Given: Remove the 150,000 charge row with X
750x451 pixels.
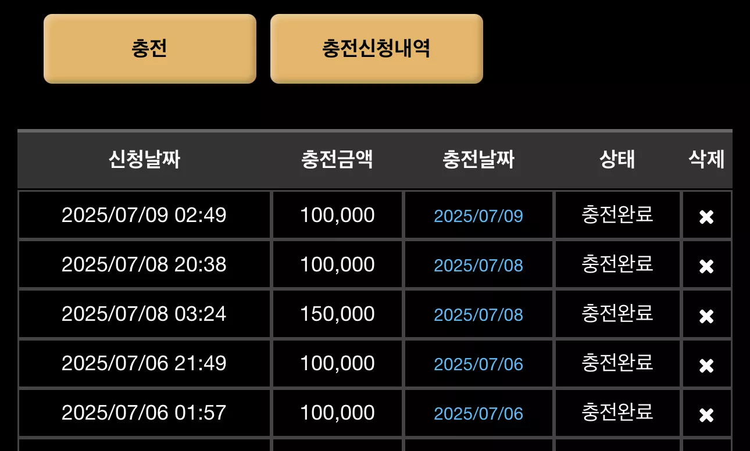Looking at the screenshot, I should coord(706,316).
